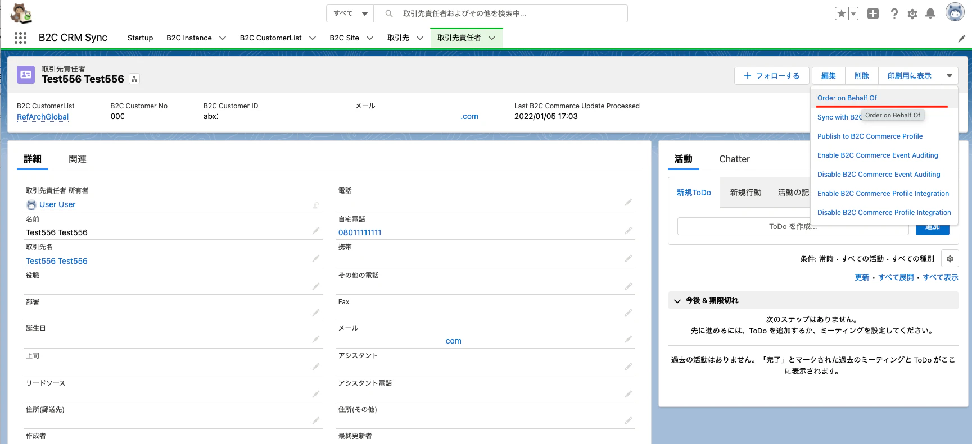972x444 pixels.
Task: Select Disable B2C Commerce Profile Integration
Action: (x=884, y=212)
